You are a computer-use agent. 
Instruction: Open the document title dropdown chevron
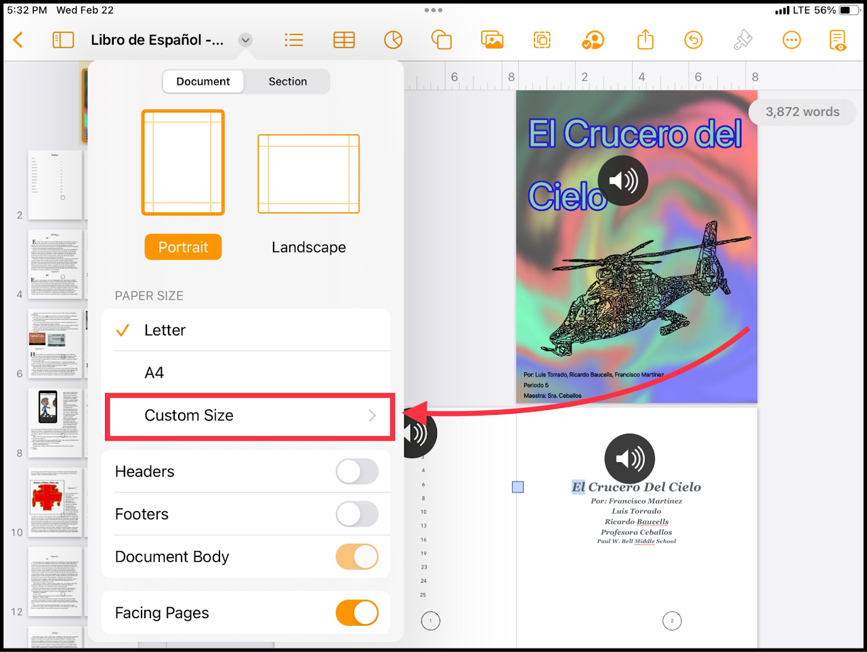point(245,40)
